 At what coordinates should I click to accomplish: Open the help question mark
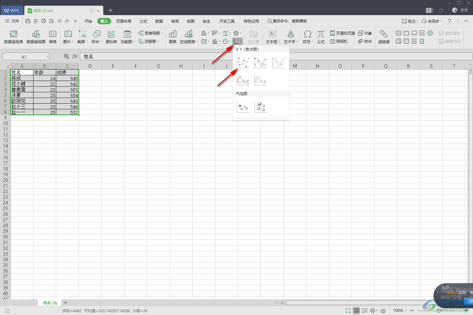click(x=450, y=21)
